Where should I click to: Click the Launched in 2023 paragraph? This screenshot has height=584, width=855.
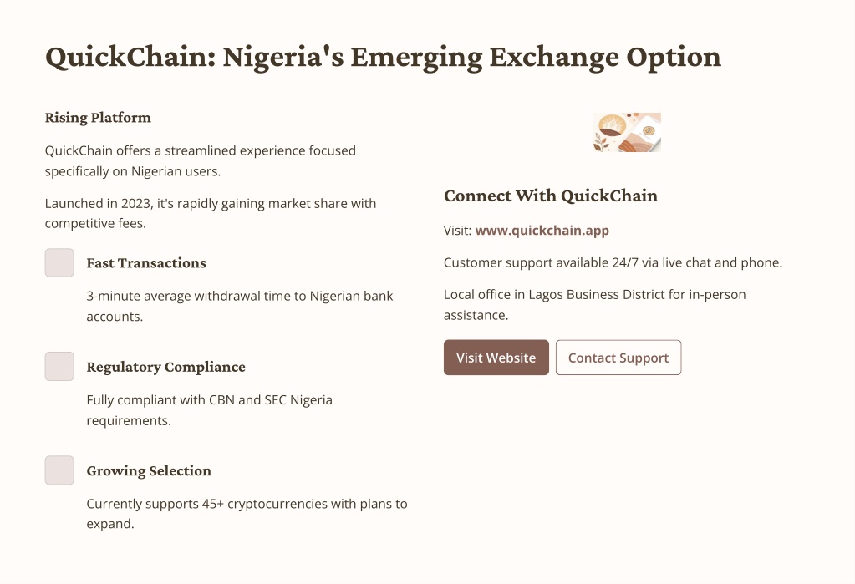(211, 213)
